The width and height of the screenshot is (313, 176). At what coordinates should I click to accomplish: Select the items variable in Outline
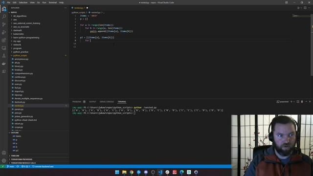point(19,136)
